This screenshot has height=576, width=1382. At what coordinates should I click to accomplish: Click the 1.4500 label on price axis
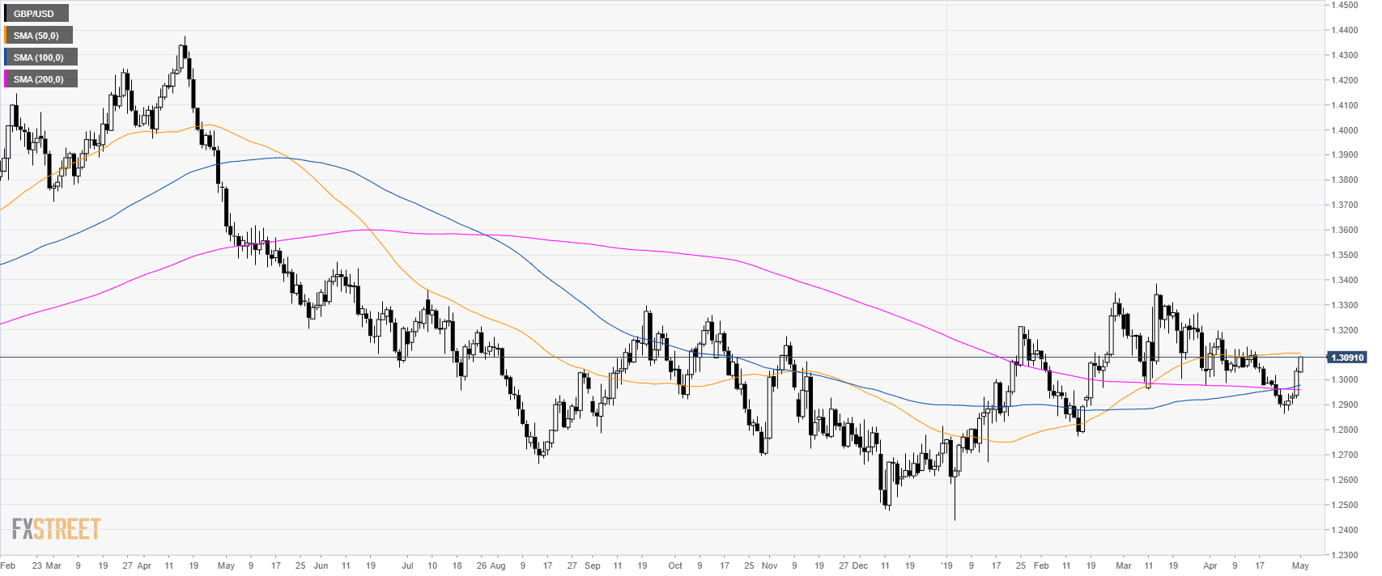point(1345,5)
